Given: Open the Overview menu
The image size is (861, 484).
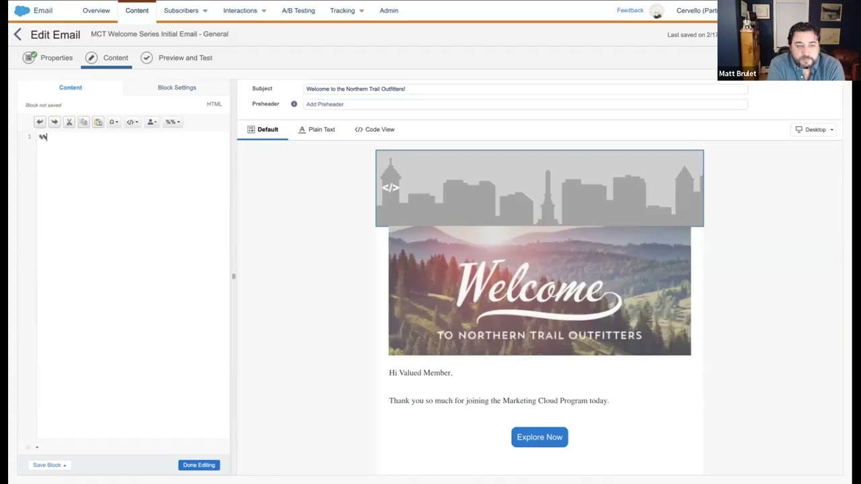Looking at the screenshot, I should coord(96,11).
